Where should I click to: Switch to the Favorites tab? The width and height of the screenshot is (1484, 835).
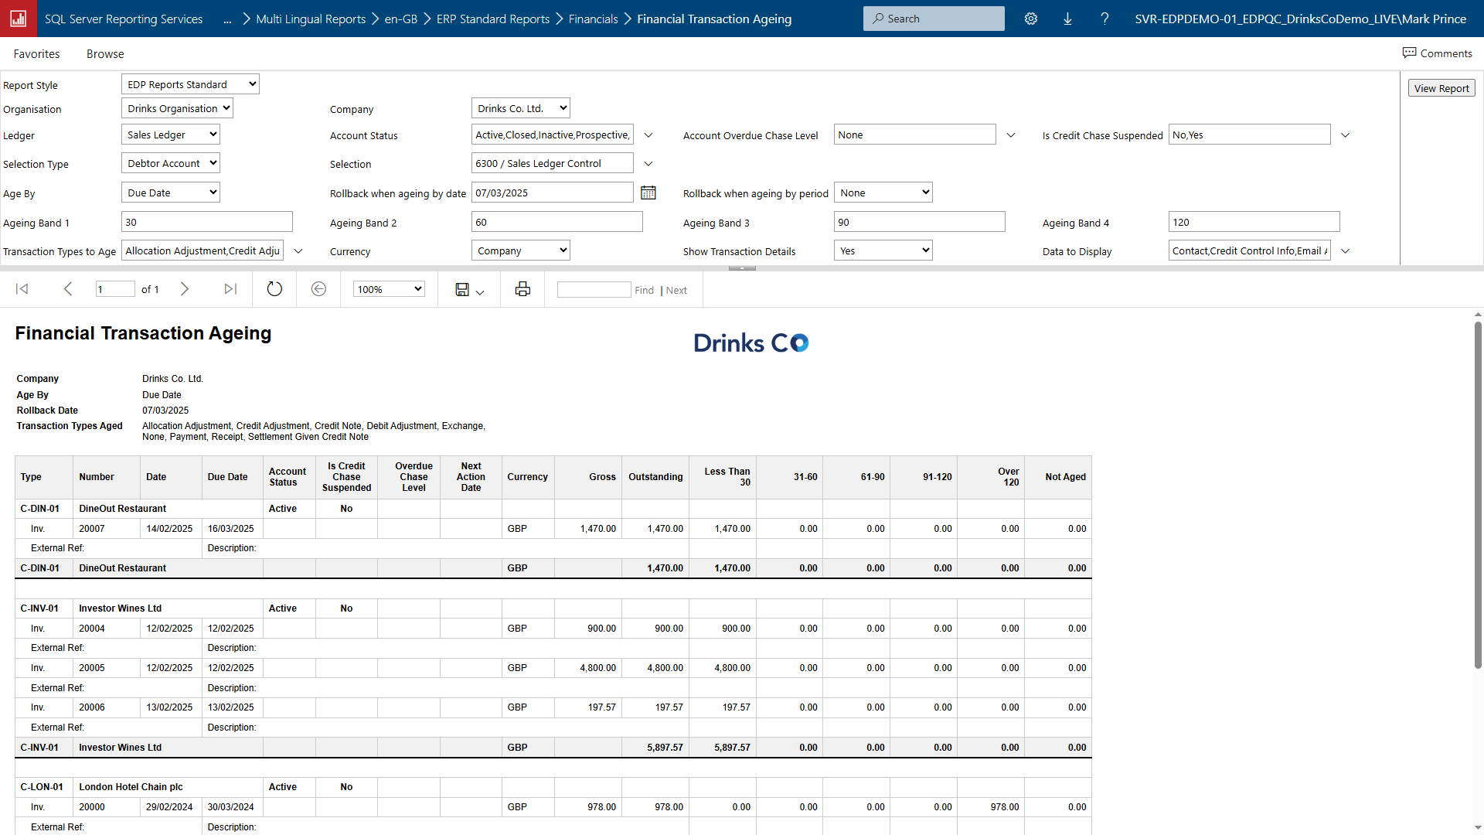coord(36,53)
